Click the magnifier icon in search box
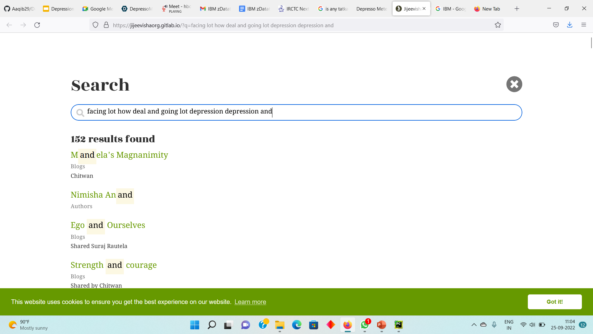The width and height of the screenshot is (593, 334). [x=80, y=113]
